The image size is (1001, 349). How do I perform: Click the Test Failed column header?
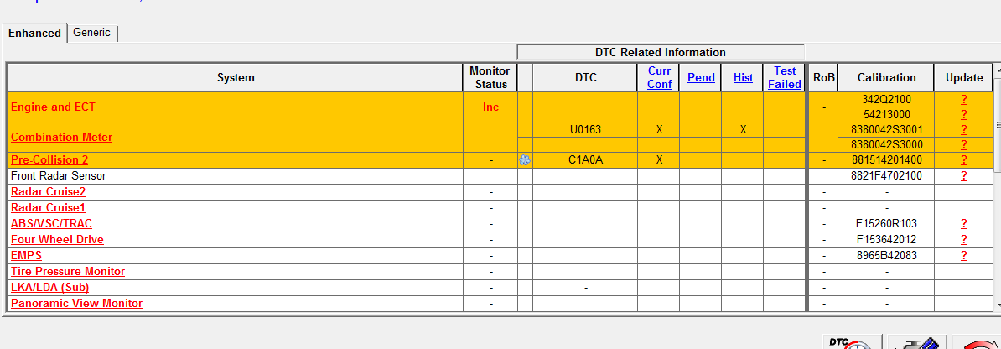pos(785,77)
